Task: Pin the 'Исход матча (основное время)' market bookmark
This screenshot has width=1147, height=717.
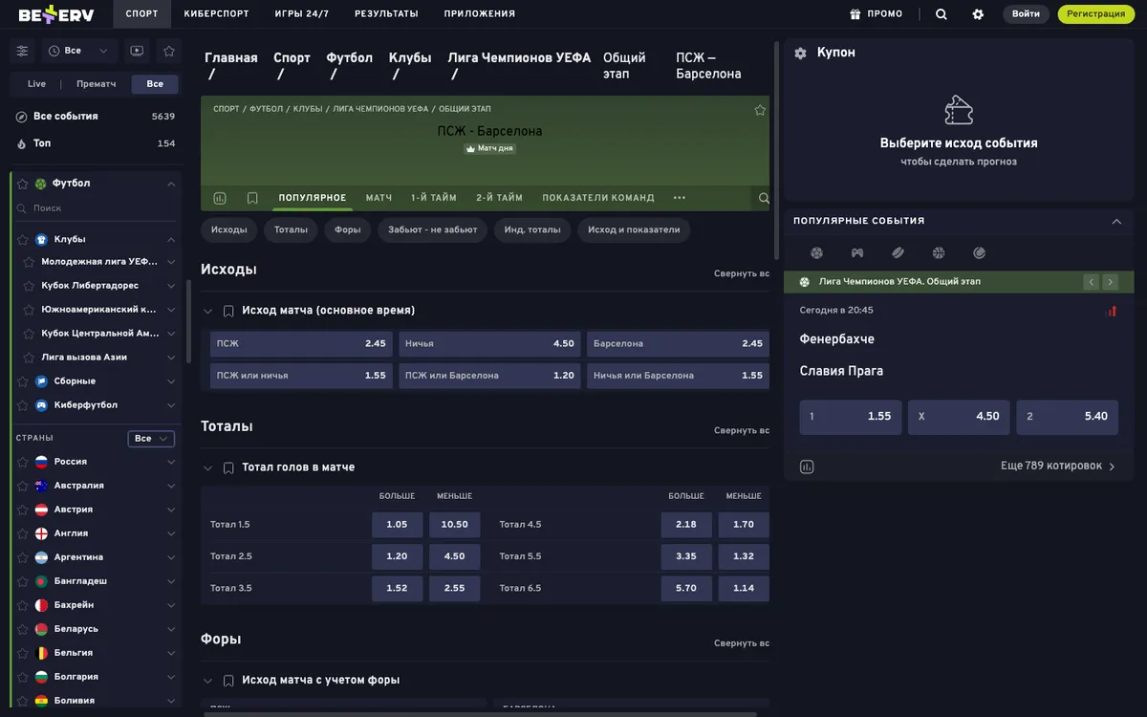Action: pos(228,311)
